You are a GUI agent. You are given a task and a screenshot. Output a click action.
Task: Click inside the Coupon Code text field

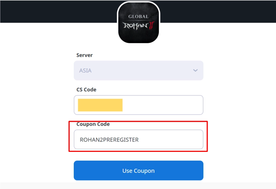coord(171,139)
